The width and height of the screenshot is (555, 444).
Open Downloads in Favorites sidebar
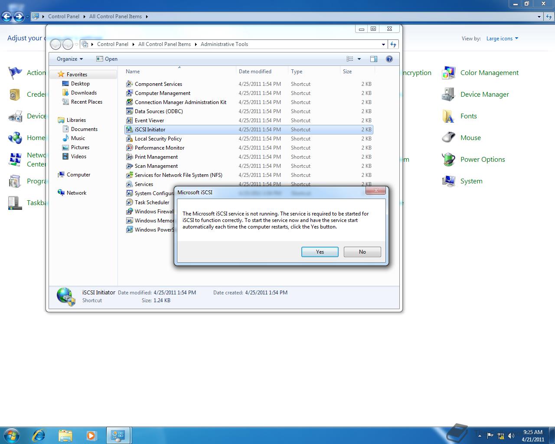(84, 93)
